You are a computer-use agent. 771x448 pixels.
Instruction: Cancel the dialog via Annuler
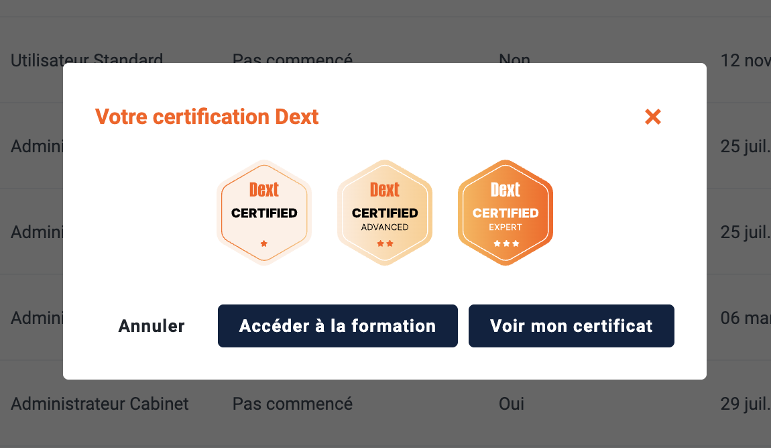coord(152,326)
